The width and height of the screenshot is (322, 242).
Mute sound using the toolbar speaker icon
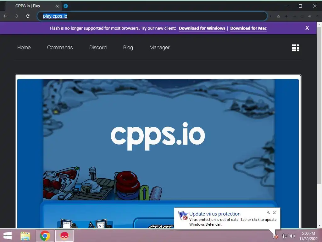[x=309, y=16]
